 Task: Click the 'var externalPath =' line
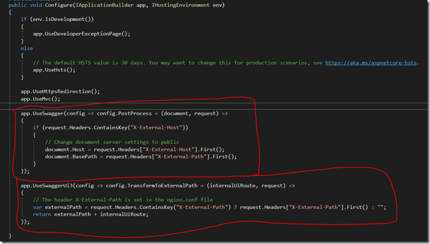coord(209,207)
